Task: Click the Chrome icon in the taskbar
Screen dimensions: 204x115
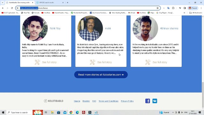Action: [x=71, y=112]
